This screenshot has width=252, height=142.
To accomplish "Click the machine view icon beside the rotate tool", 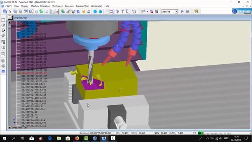I will pyautogui.click(x=31, y=11).
